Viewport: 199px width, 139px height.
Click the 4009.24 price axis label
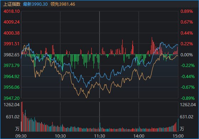[12, 22]
